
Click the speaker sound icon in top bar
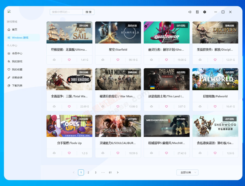coord(190,12)
